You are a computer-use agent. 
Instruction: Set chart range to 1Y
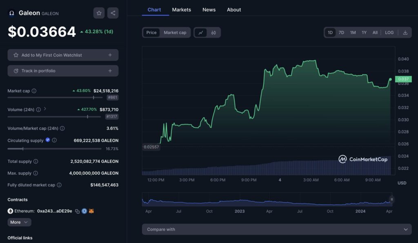pos(364,33)
